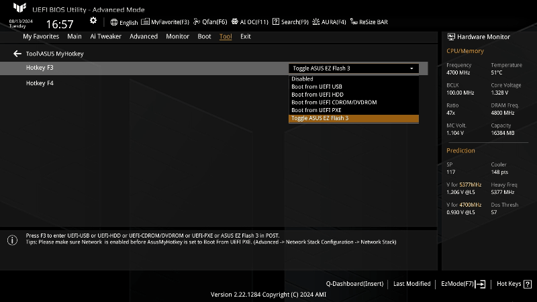Click the 08/13/2024 date text
537x302 pixels.
click(21, 21)
